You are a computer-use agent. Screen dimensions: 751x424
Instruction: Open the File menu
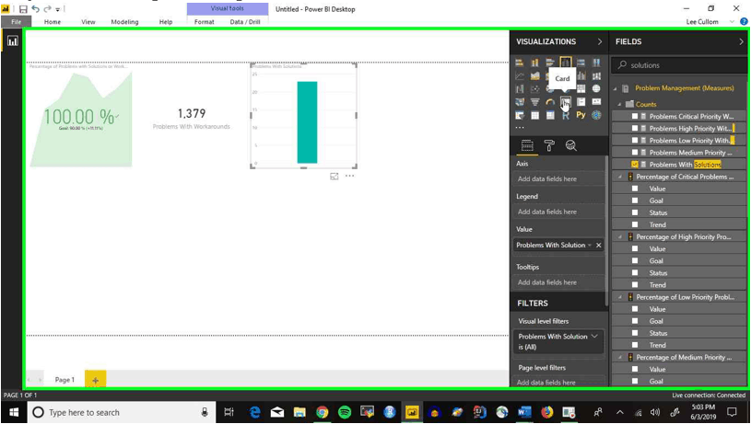pos(17,21)
